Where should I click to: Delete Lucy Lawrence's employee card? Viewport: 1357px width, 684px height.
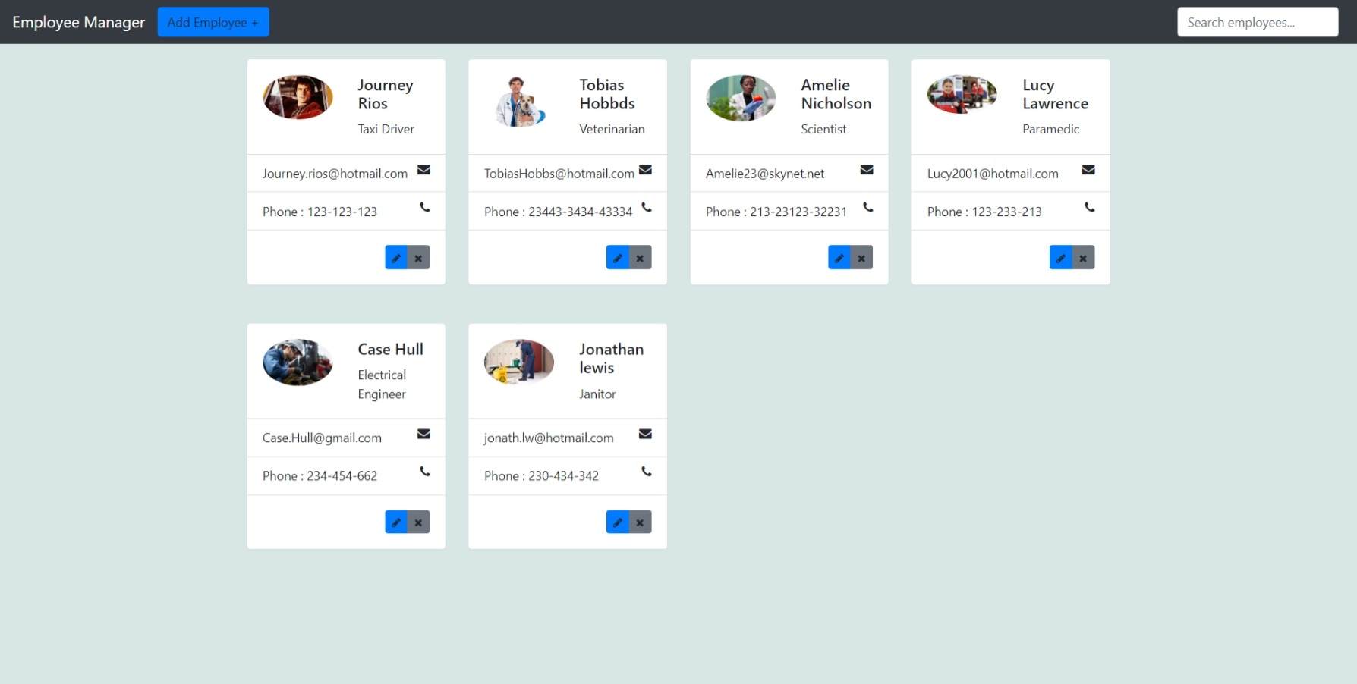point(1083,257)
